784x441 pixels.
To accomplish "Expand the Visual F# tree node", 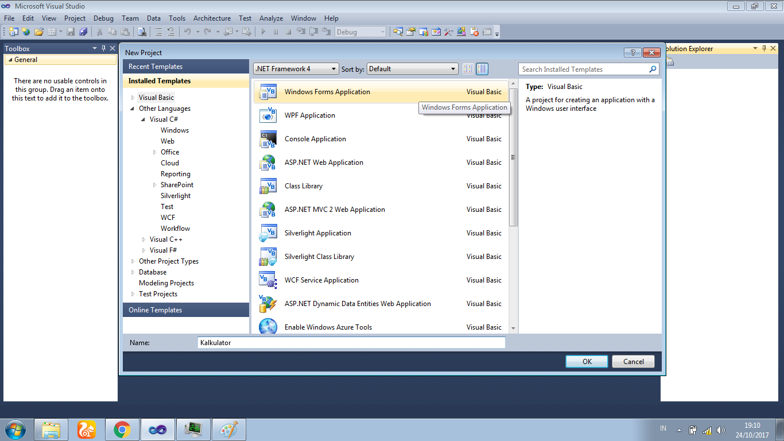I will (144, 250).
